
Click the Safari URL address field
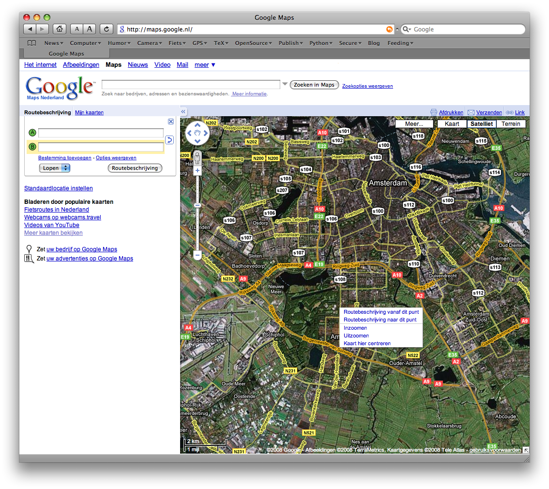(256, 30)
